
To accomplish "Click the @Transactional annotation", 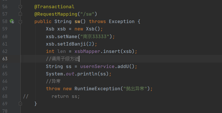I will [x=54, y=7].
